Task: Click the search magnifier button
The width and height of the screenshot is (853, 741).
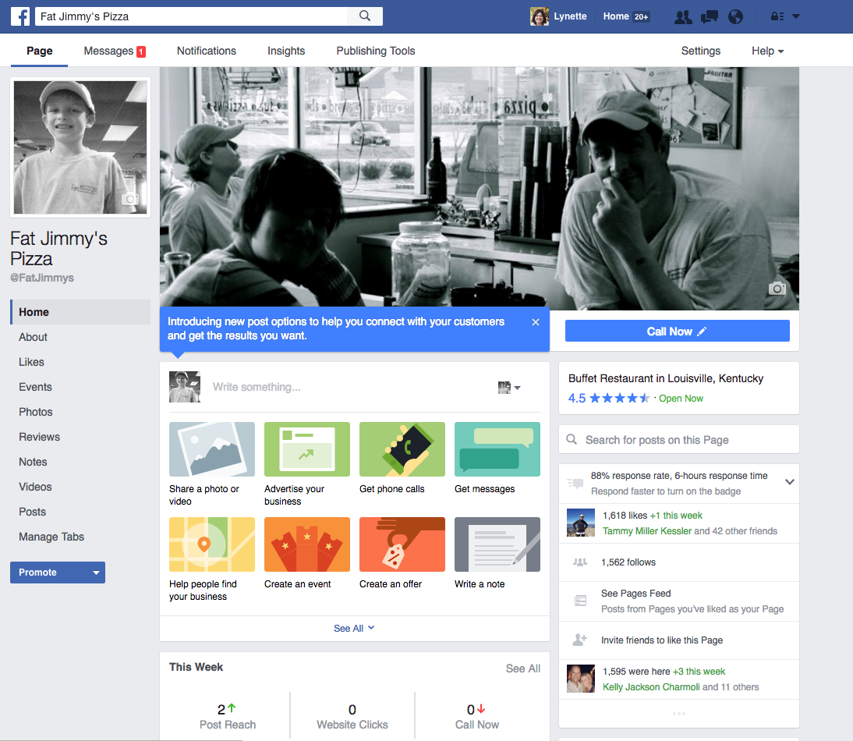Action: [364, 16]
